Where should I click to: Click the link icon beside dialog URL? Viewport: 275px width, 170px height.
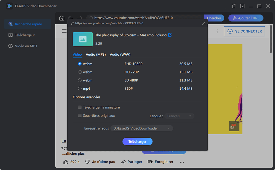click(x=72, y=23)
